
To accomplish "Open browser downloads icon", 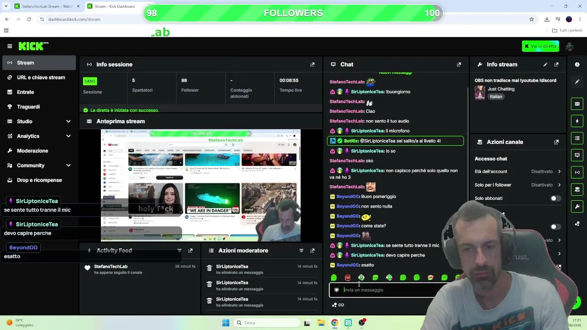I will (x=547, y=19).
